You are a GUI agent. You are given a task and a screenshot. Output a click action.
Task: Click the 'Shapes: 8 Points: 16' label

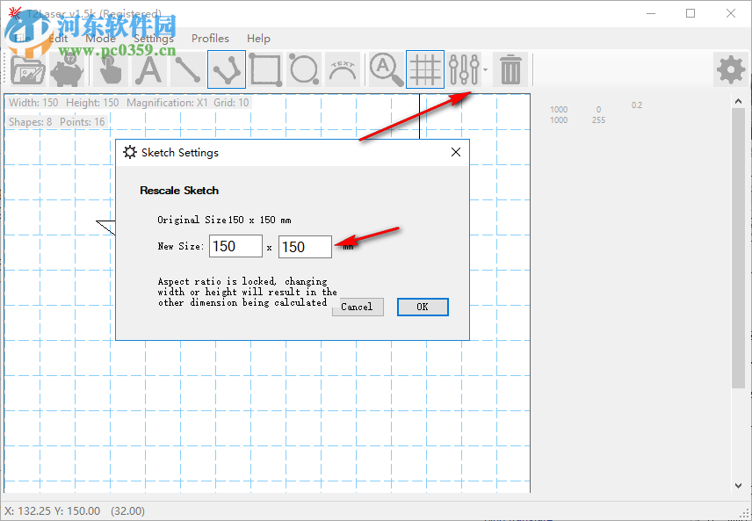point(56,122)
